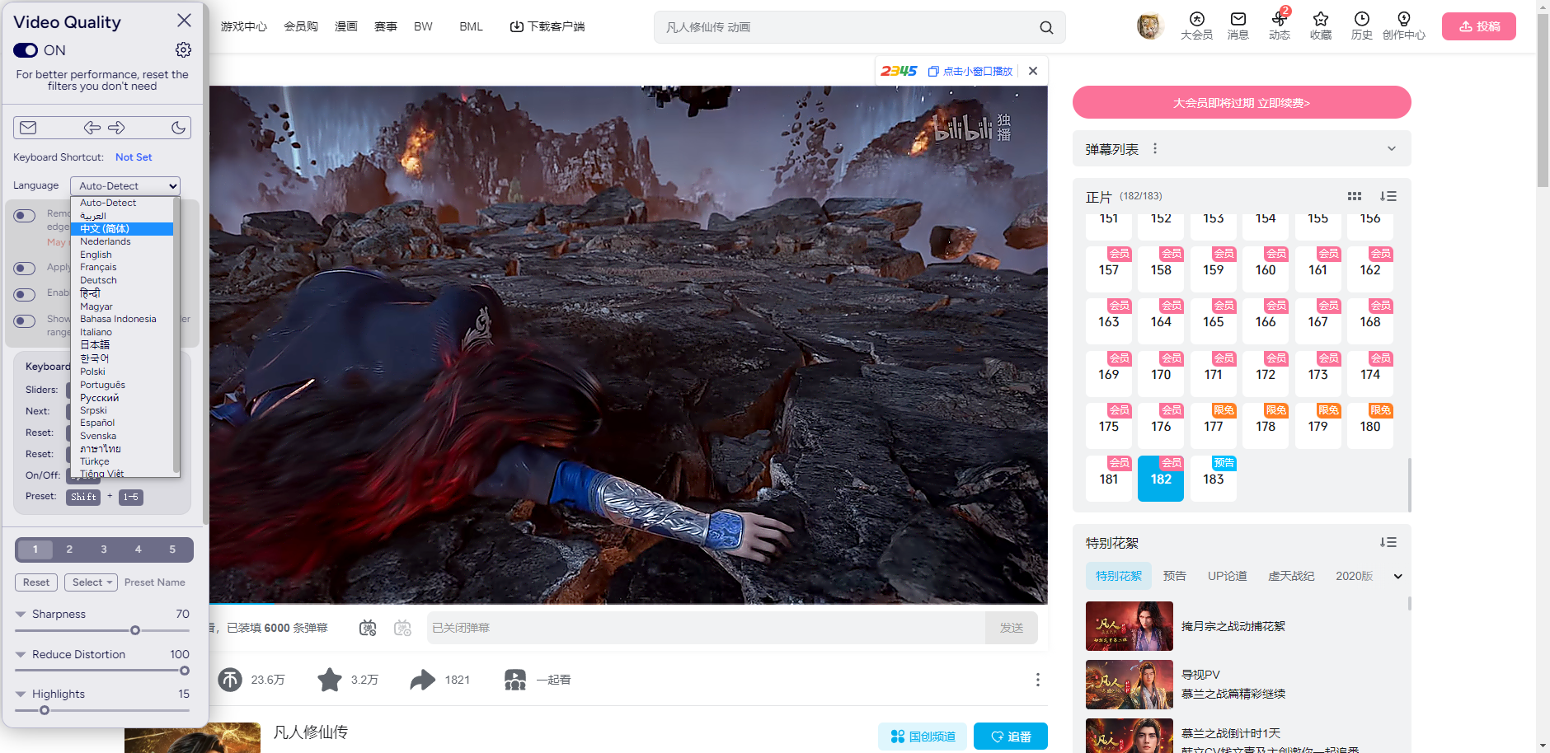Click the share arrow icon beside 1821

point(423,680)
